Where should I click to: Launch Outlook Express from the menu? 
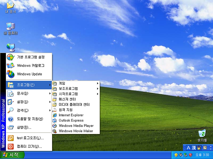click(76, 120)
